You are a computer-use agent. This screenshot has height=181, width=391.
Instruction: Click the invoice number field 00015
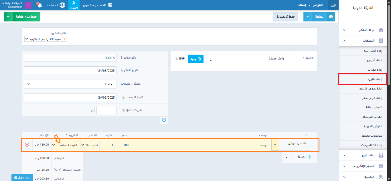click(70, 58)
